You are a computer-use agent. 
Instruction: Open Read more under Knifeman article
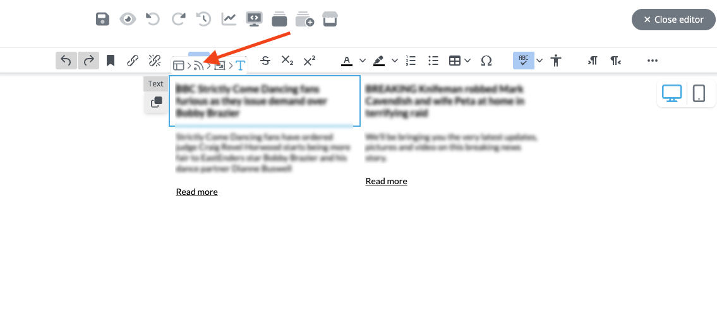click(x=387, y=181)
